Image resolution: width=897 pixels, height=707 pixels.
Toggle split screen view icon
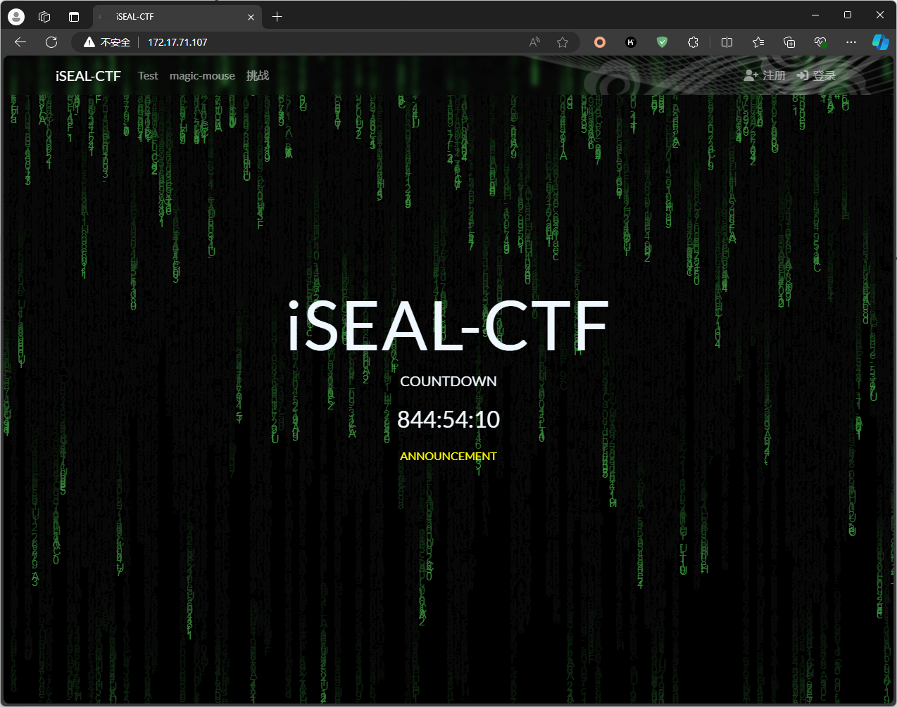point(727,42)
